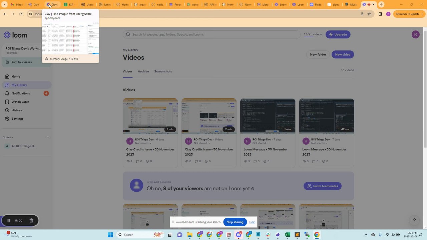
Task: View site information icon in address bar
Action: pyautogui.click(x=30, y=14)
